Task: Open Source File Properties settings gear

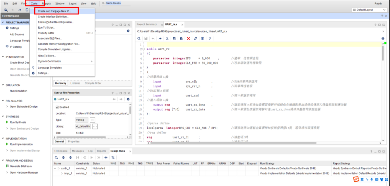Action: 128,99
